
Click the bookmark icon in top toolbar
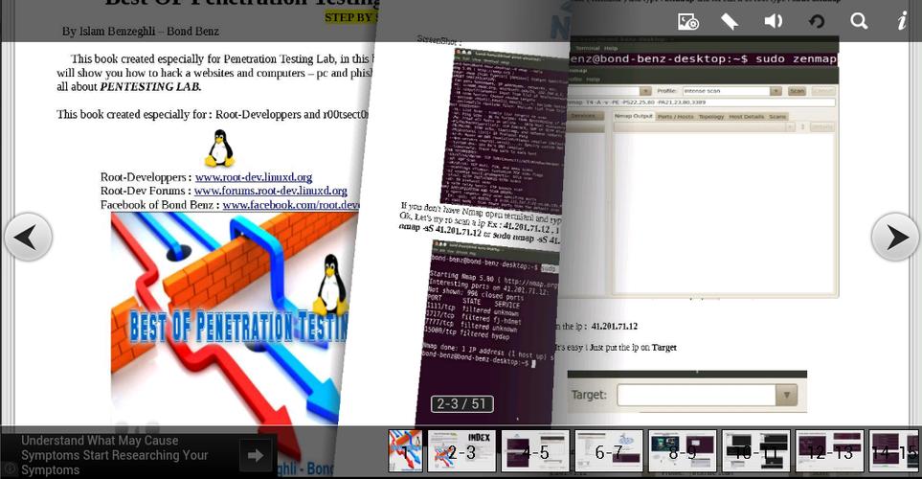[730, 21]
